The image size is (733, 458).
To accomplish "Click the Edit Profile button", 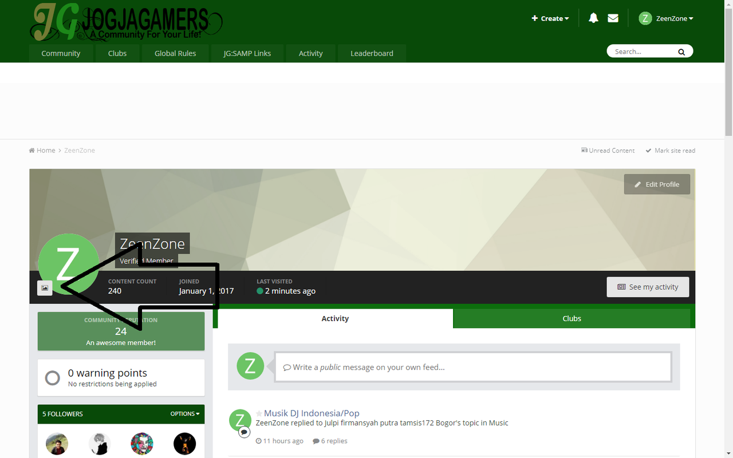I will point(657,184).
